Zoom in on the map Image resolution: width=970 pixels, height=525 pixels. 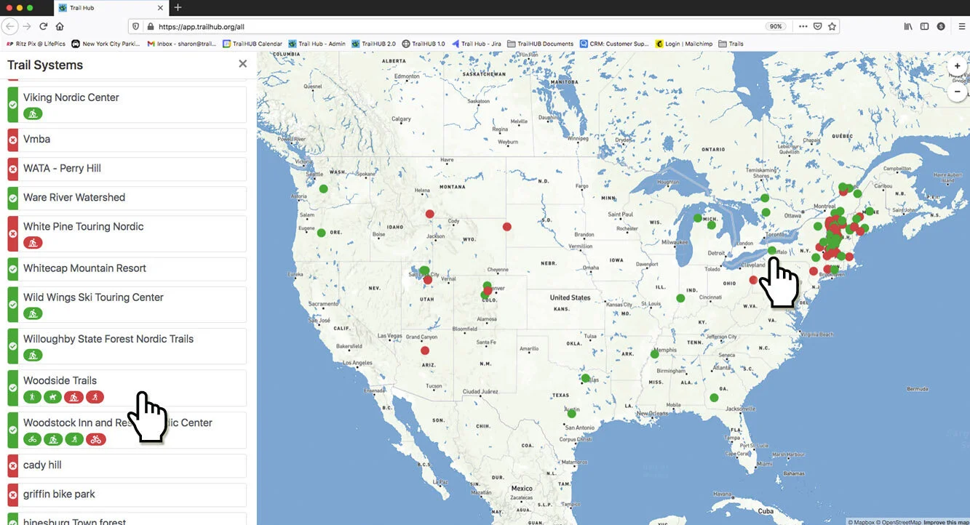pos(958,66)
